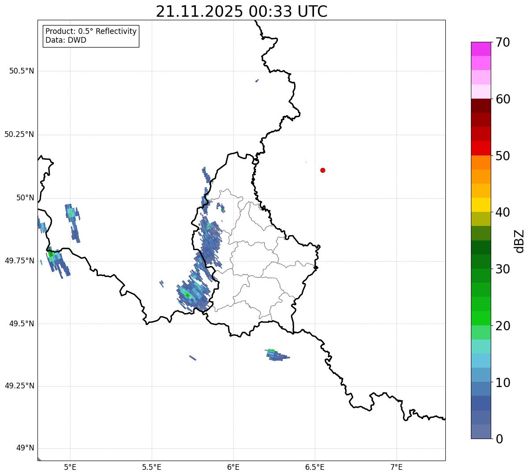Pick the bright green colorbar segment above 20

click(x=481, y=318)
